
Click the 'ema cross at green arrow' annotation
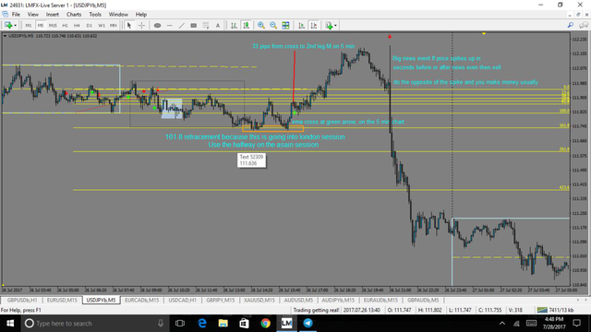[x=348, y=122]
